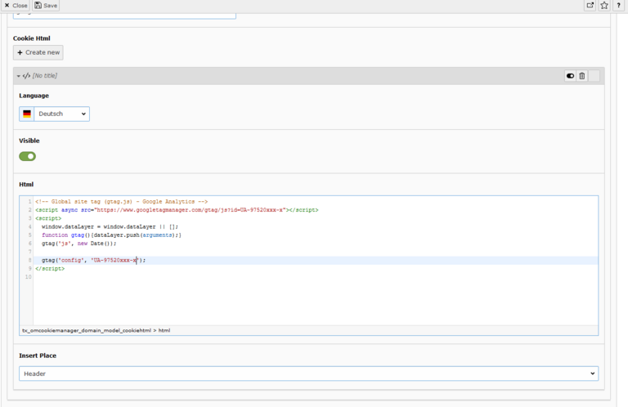The width and height of the screenshot is (628, 407).
Task: Click the Google Analytics comment line
Action: coord(121,202)
